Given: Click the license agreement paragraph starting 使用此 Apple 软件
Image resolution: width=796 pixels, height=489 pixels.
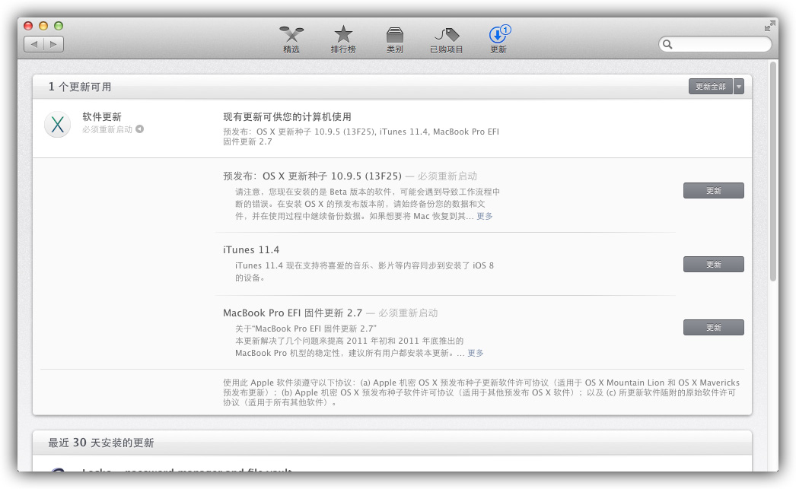Looking at the screenshot, I should (x=481, y=392).
